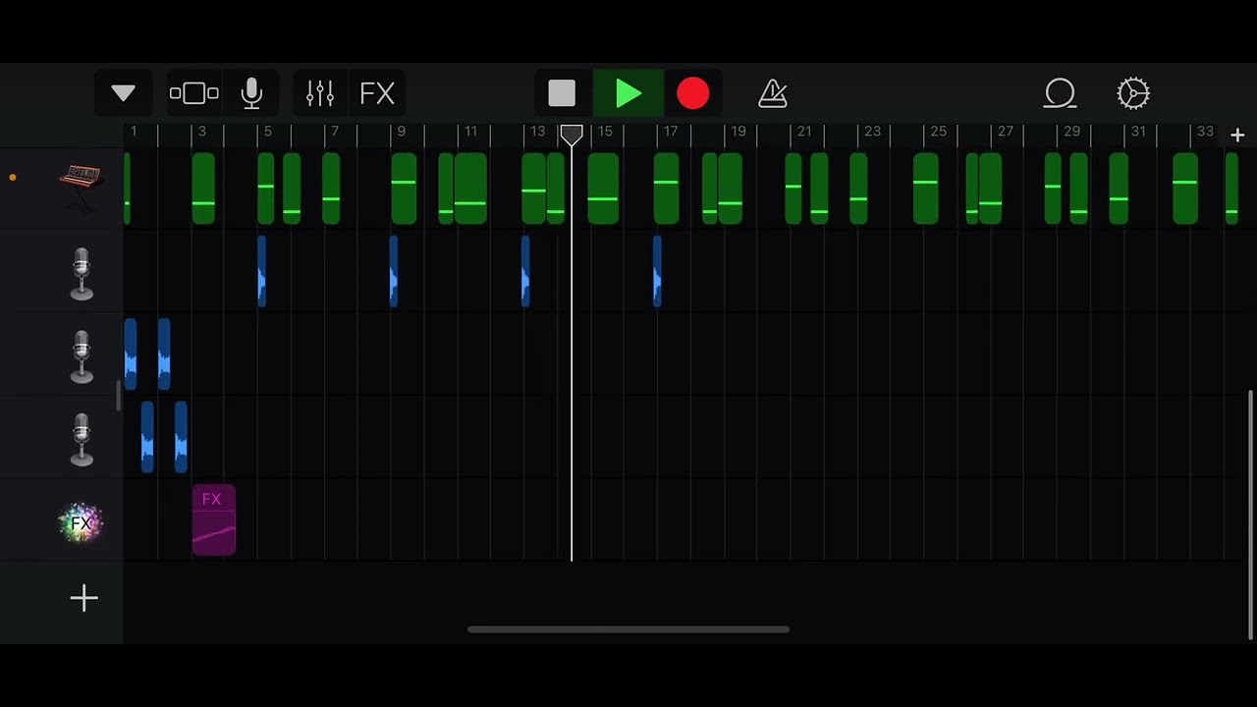Open microphone instrument view in toolbar
This screenshot has width=1257, height=707.
251,93
